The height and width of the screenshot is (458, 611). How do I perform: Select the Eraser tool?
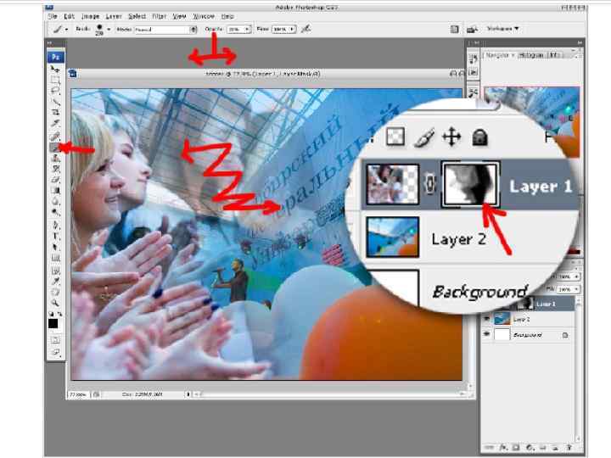click(x=55, y=180)
